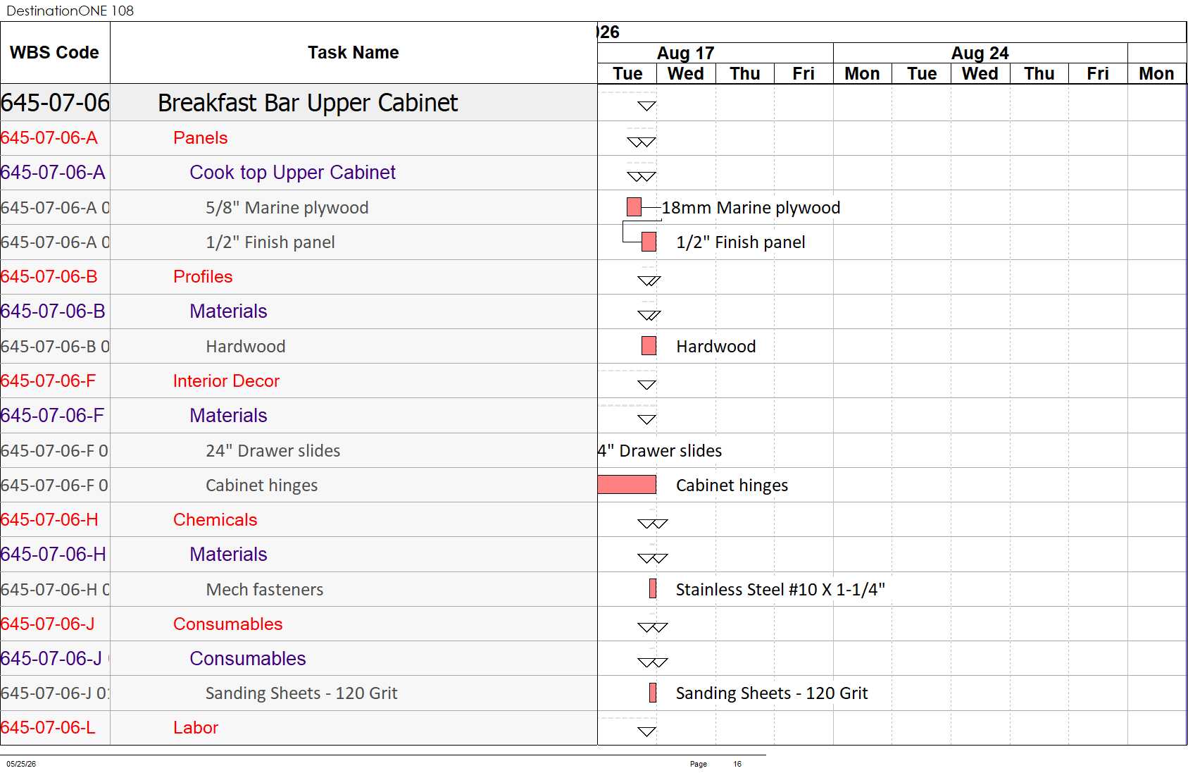
Task: Click the WBS Code column header
Action: 55,53
